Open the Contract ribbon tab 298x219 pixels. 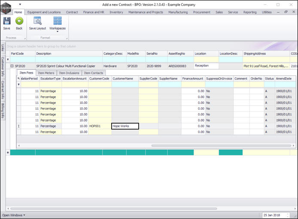tap(72, 12)
